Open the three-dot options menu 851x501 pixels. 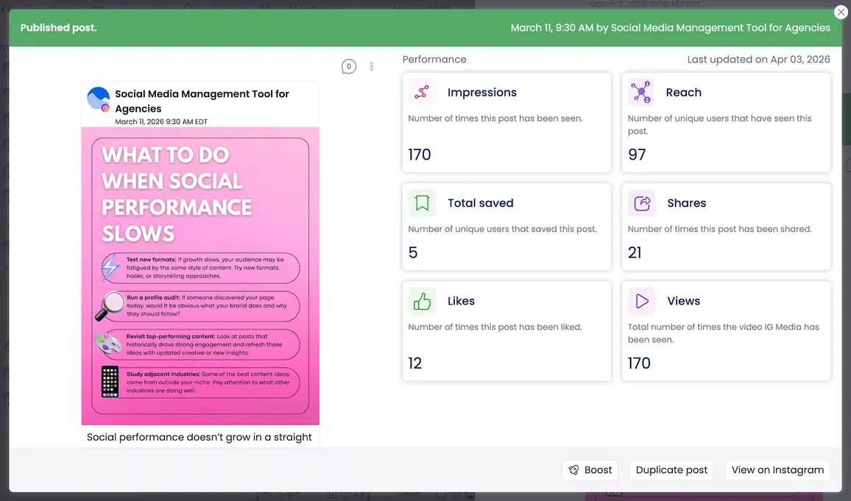click(371, 65)
